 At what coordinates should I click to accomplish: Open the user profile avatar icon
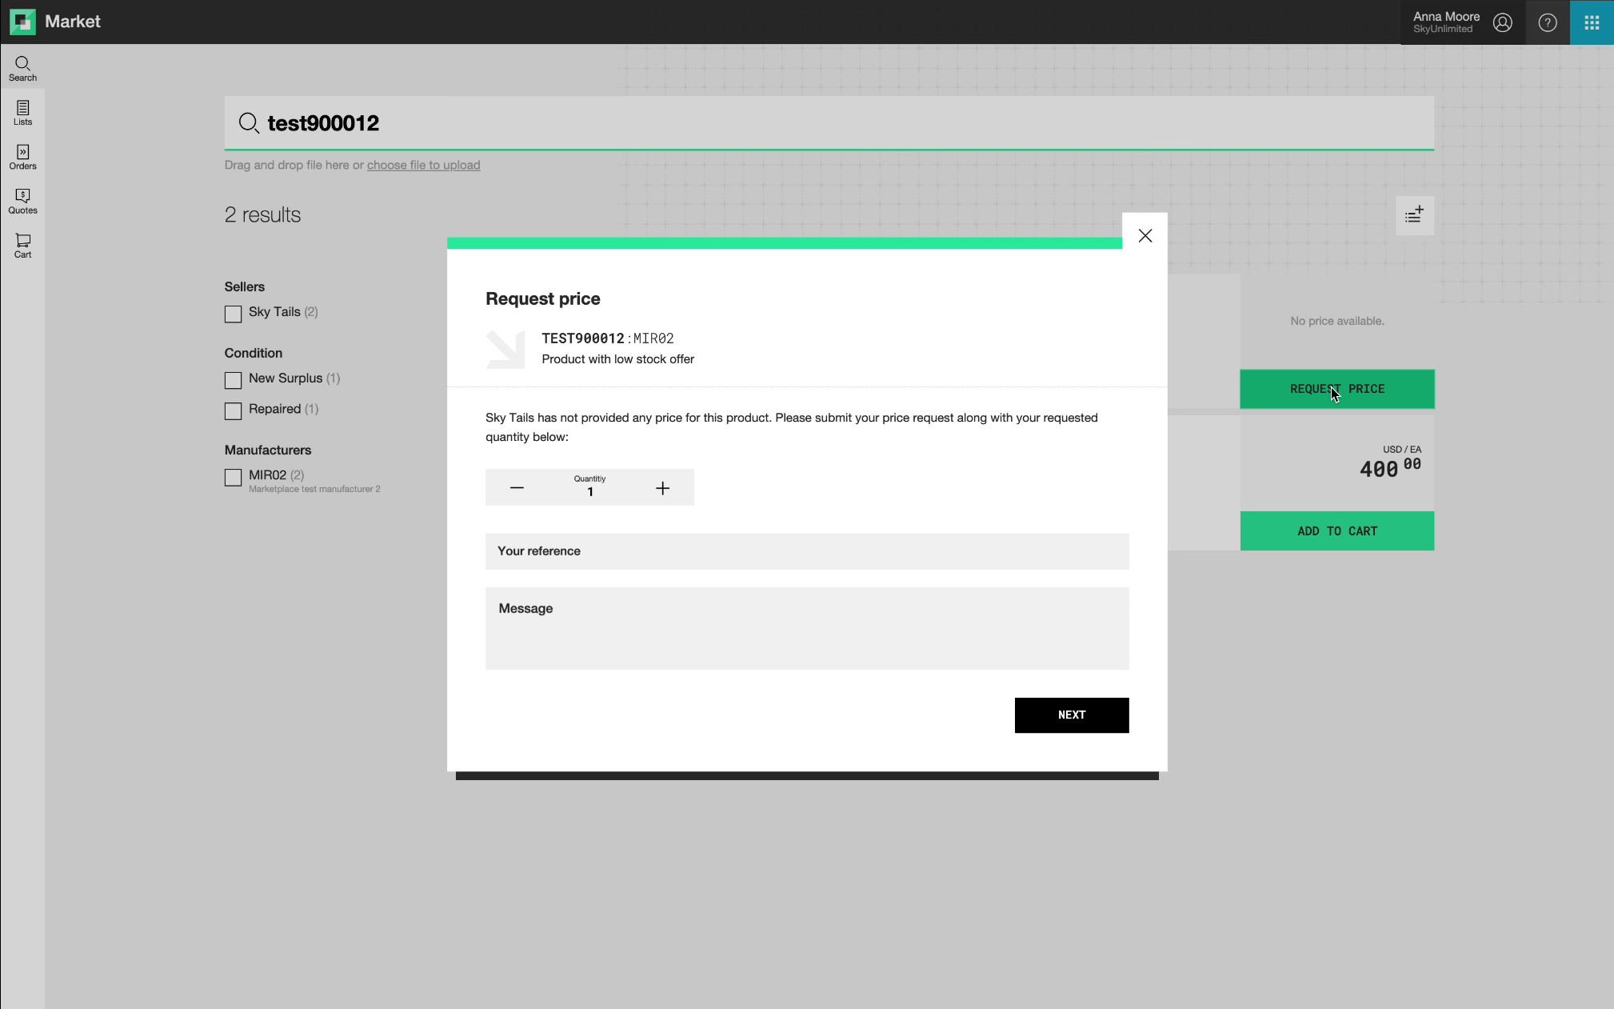tap(1502, 22)
